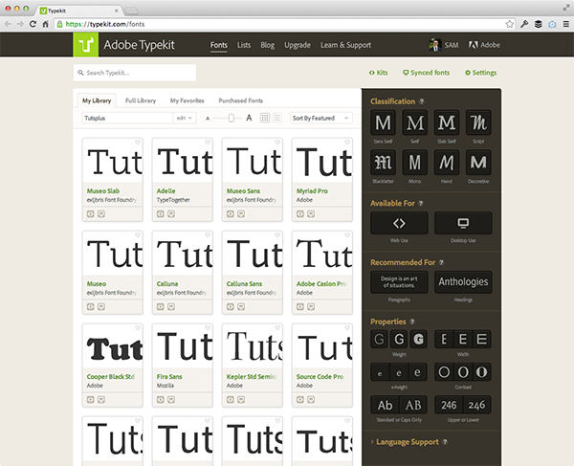Open the Blog navigation link
Image resolution: width=574 pixels, height=466 pixels.
click(x=267, y=45)
